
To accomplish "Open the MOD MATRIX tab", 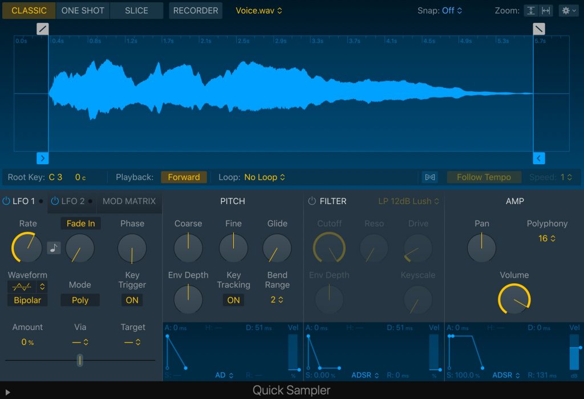I will pyautogui.click(x=128, y=201).
